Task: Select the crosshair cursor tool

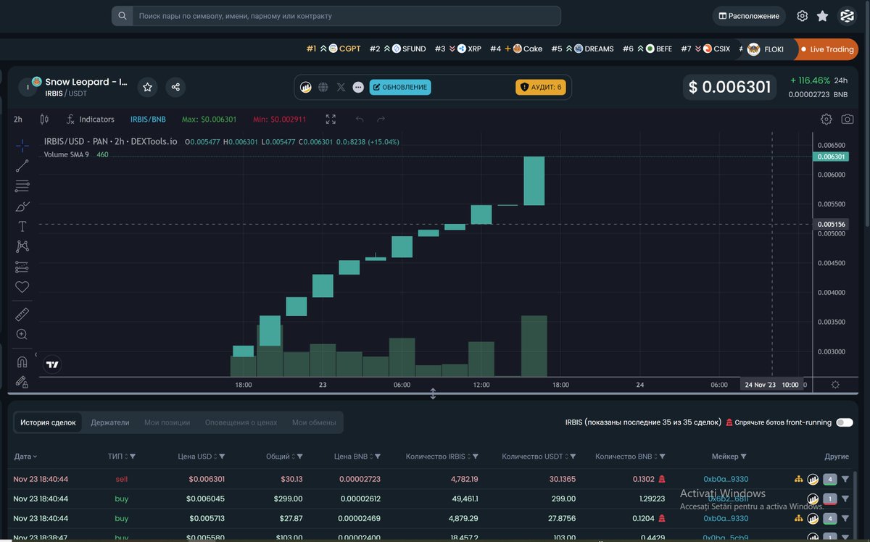Action: (x=22, y=145)
